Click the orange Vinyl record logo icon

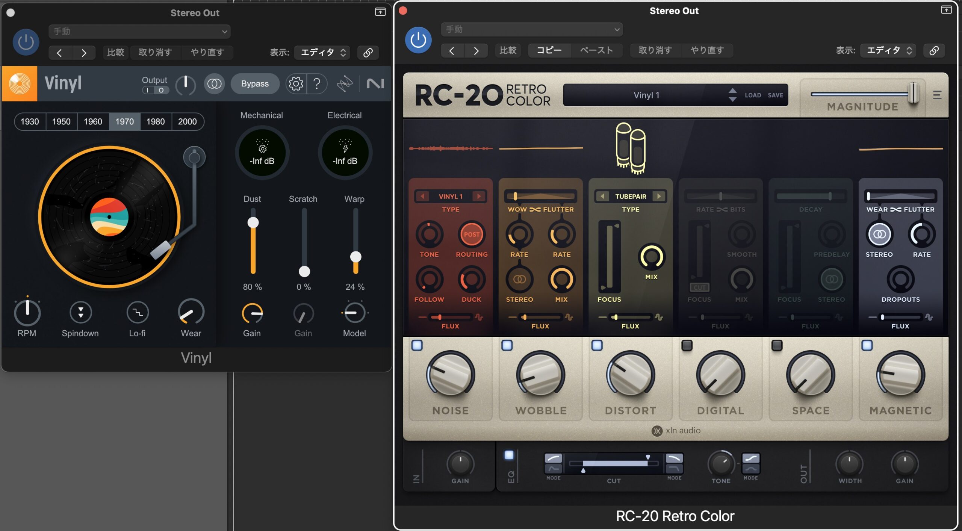(20, 83)
